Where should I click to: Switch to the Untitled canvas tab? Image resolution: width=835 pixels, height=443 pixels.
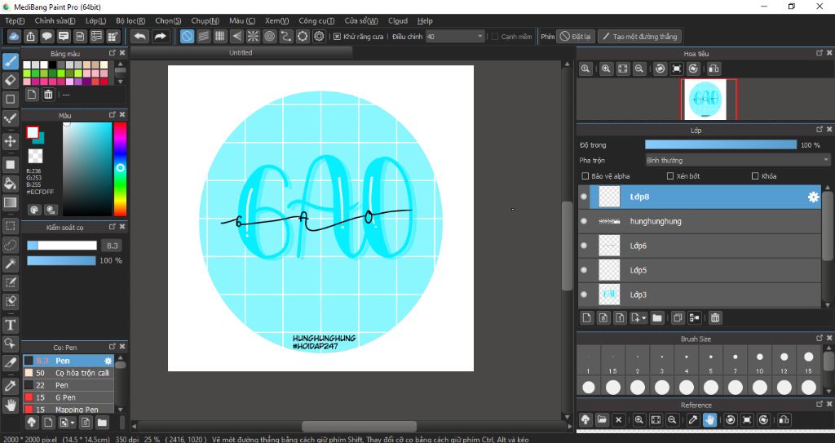(241, 53)
